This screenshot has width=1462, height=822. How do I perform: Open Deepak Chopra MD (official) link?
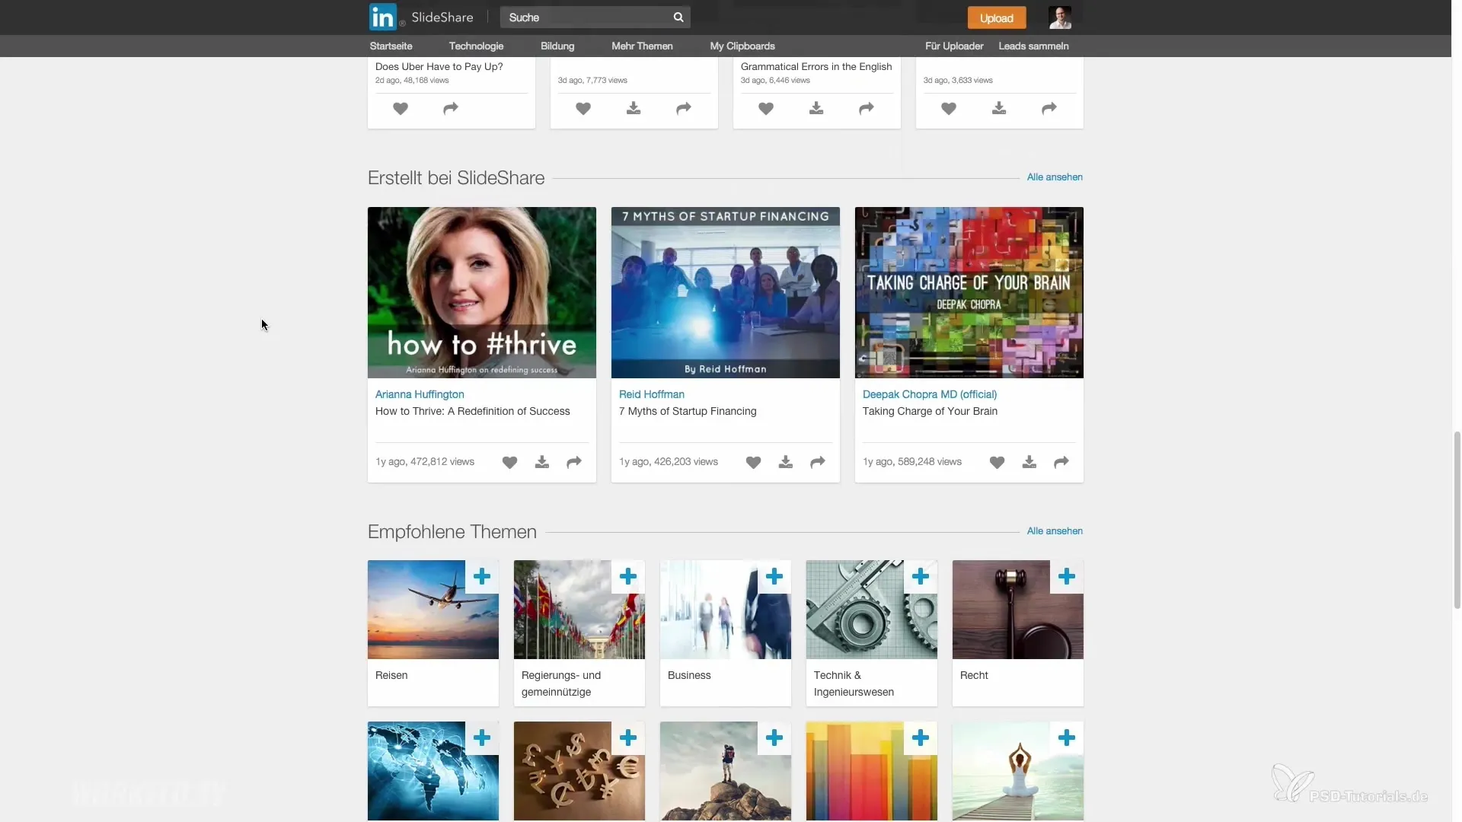click(930, 394)
